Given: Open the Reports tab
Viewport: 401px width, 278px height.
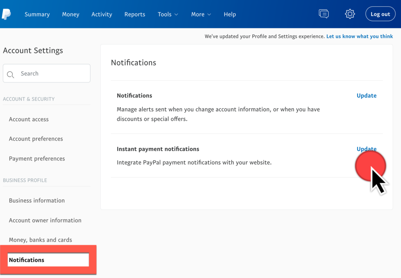Looking at the screenshot, I should [135, 15].
